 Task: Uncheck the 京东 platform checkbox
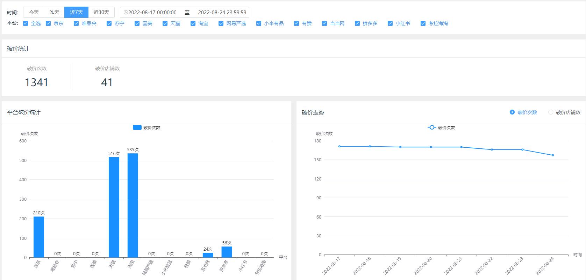(x=48, y=23)
